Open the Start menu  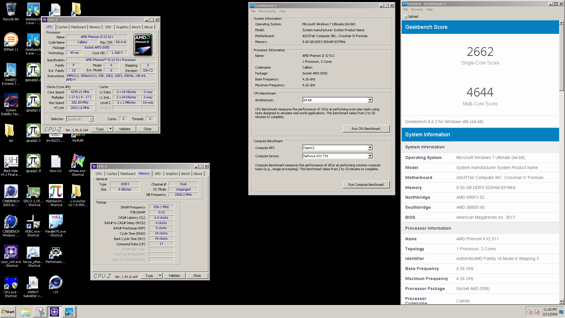click(8, 312)
